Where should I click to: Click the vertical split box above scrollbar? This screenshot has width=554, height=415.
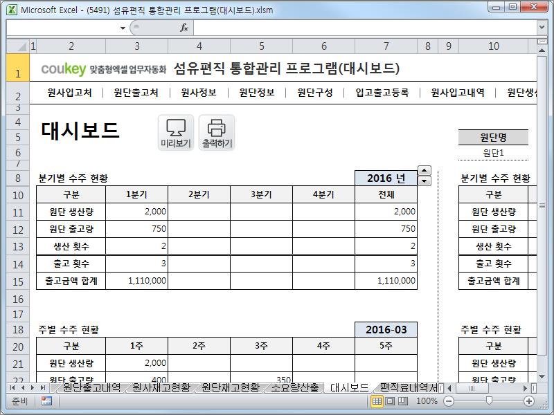(x=542, y=42)
